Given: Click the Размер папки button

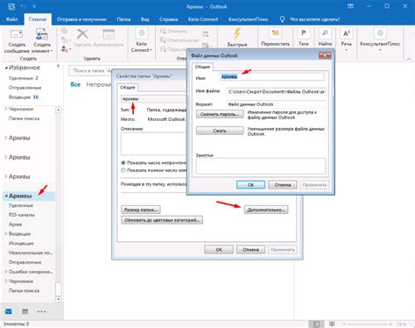Looking at the screenshot, I should point(141,210).
